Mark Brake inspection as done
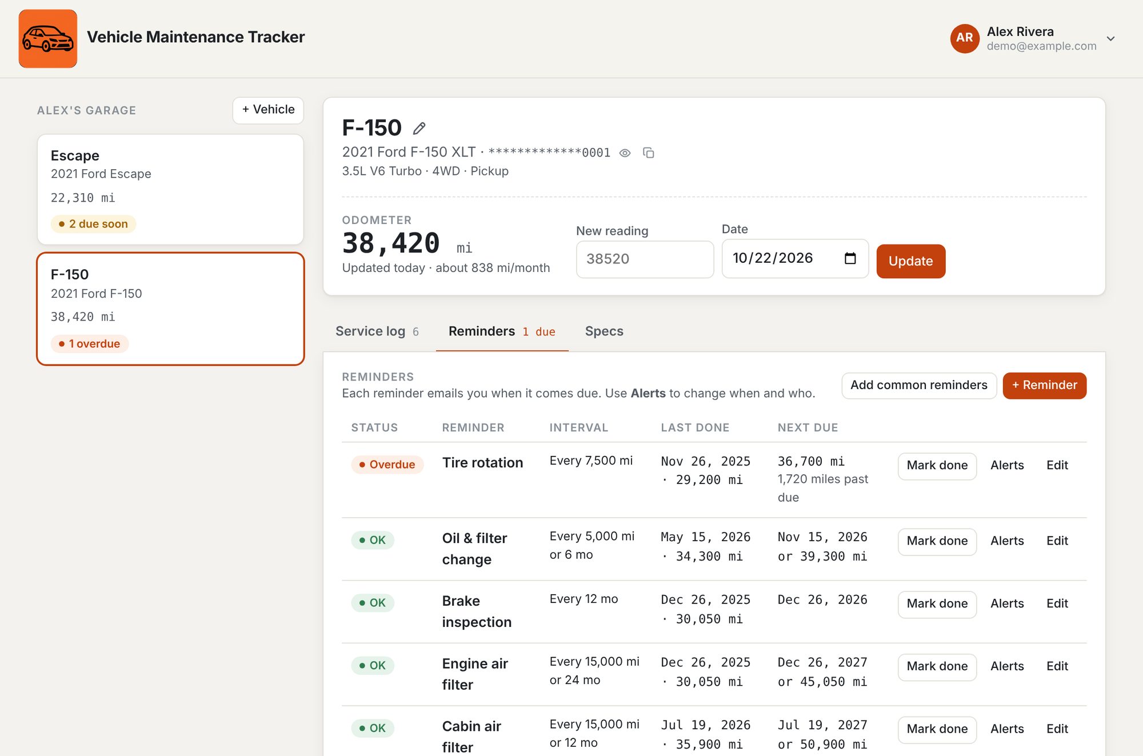The image size is (1143, 756). pos(937,604)
